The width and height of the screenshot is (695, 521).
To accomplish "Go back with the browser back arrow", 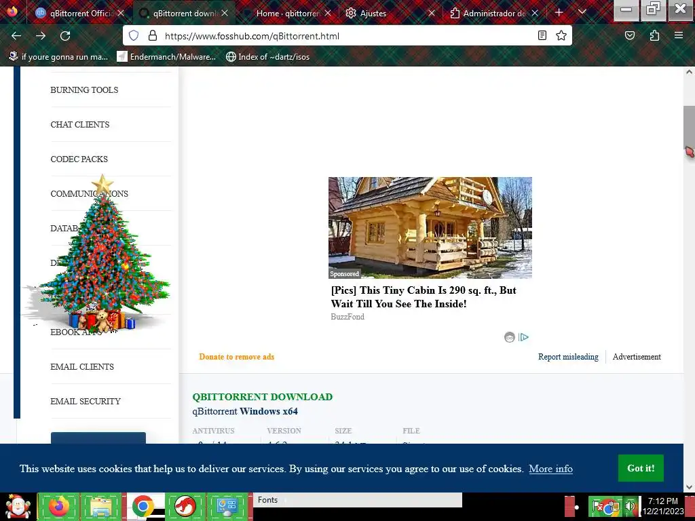I will click(x=16, y=36).
